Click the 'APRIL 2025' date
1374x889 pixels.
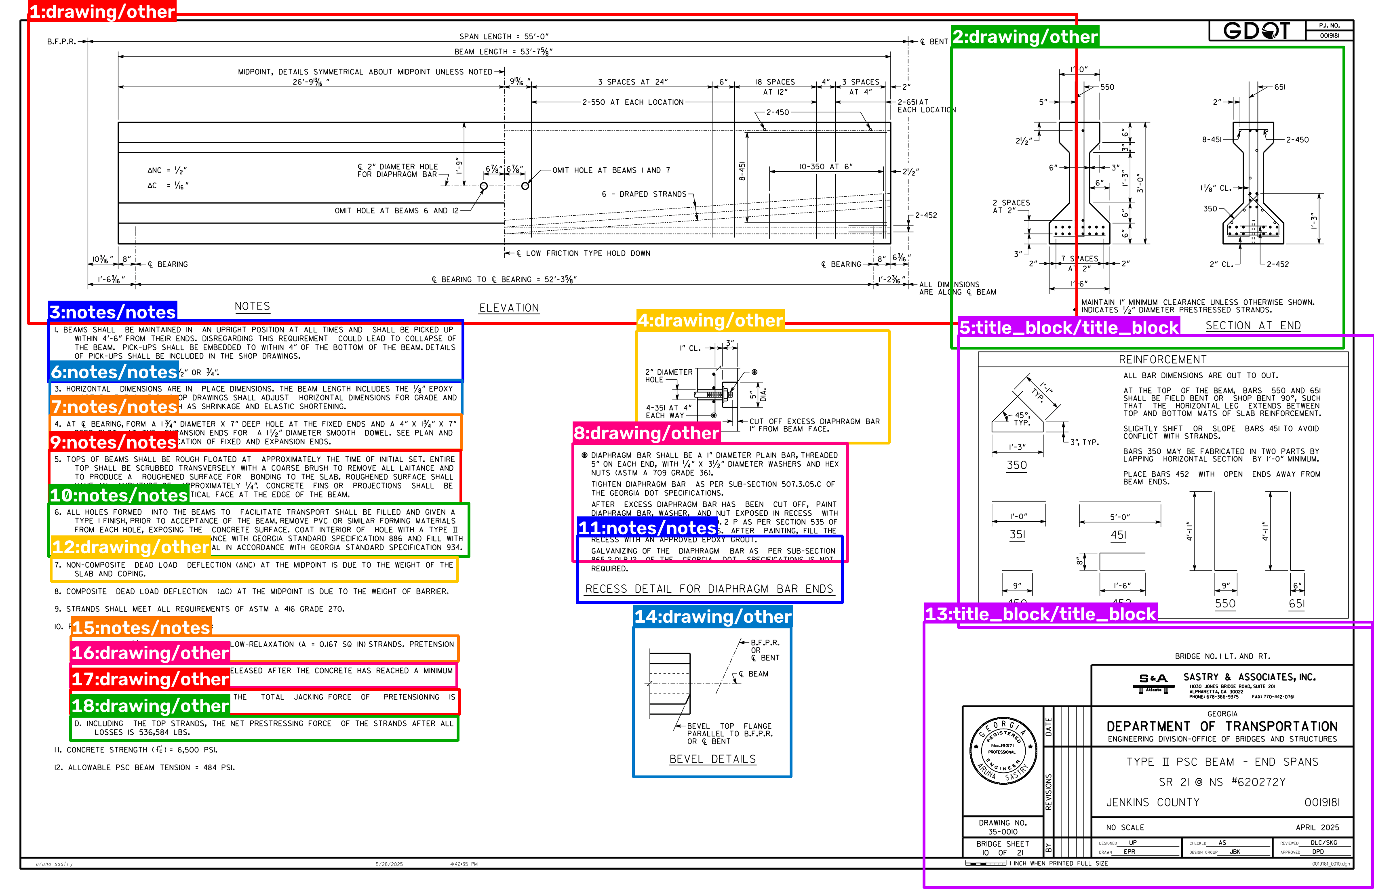1317,827
